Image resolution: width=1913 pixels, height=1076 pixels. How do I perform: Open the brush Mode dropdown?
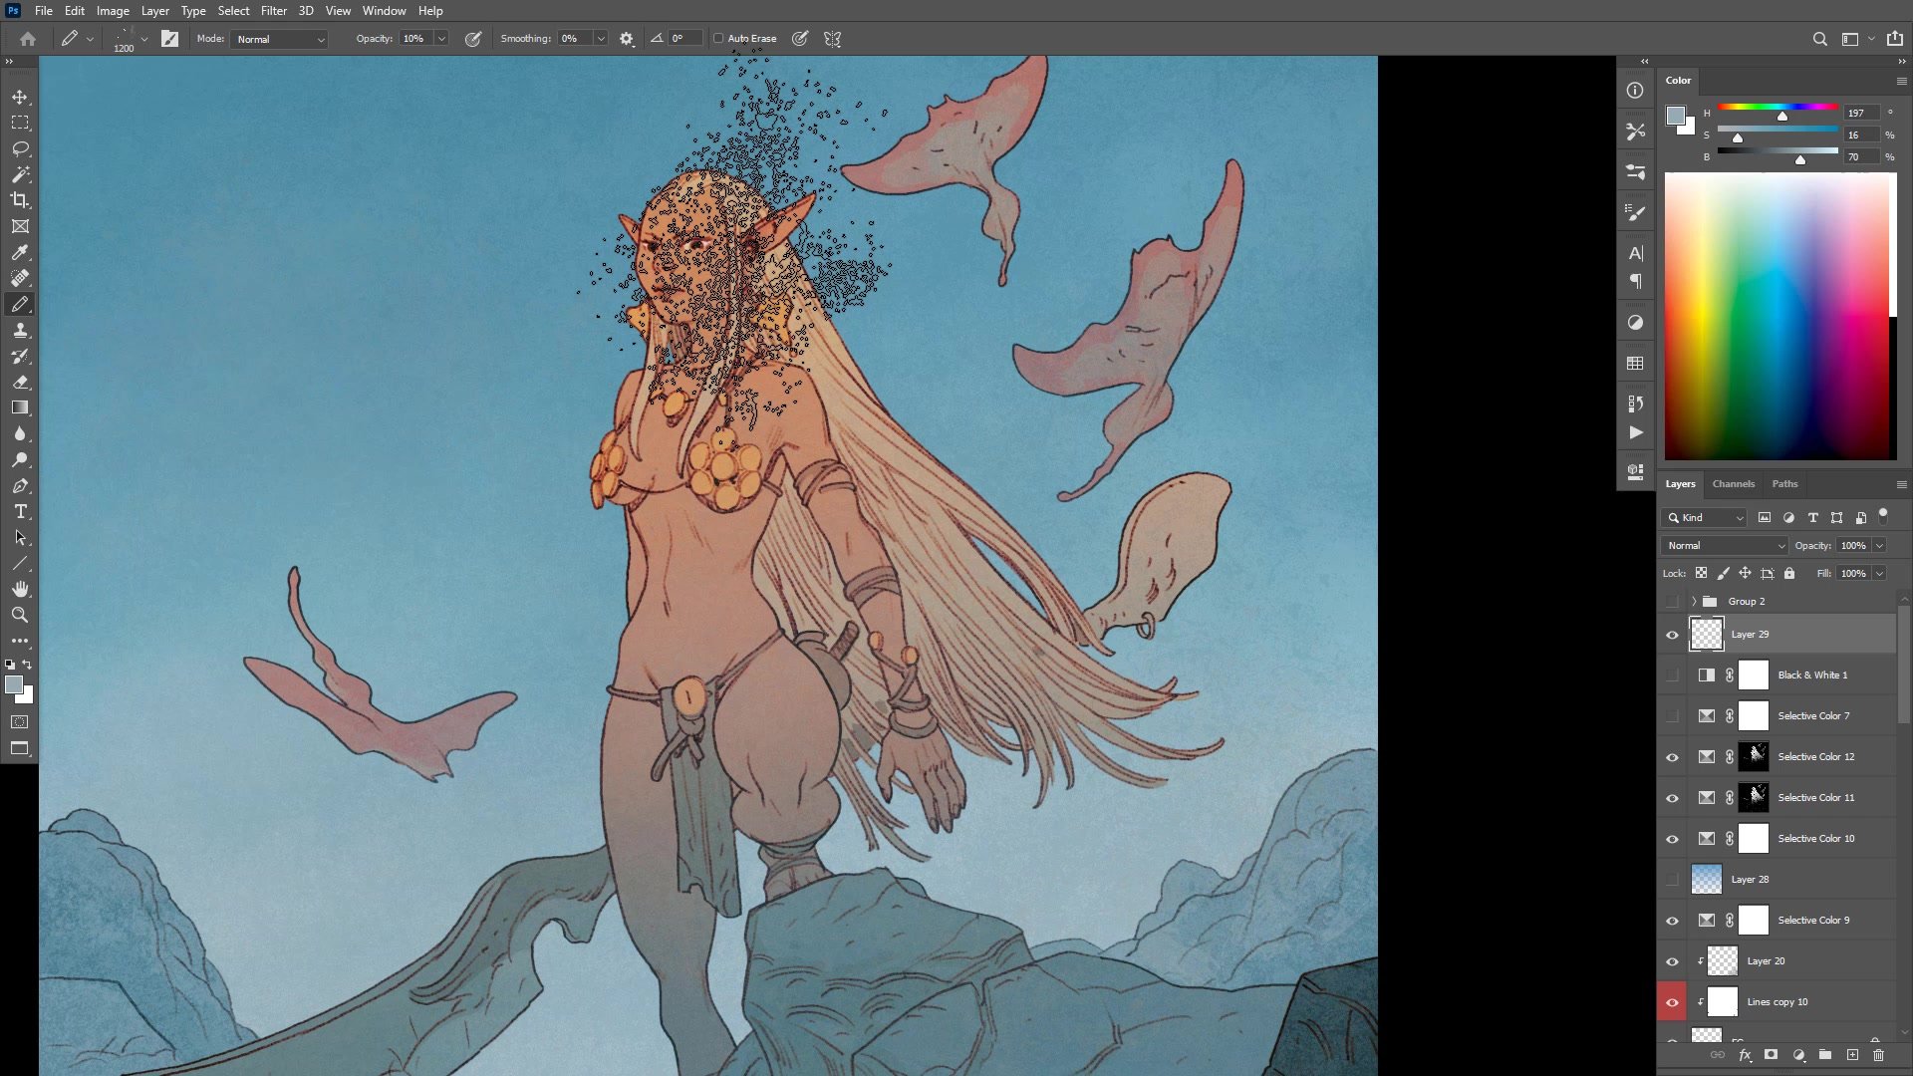pyautogui.click(x=280, y=39)
